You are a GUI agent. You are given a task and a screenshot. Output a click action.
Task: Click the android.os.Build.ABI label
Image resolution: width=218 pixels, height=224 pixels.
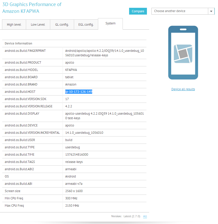pyautogui.click(x=18, y=184)
